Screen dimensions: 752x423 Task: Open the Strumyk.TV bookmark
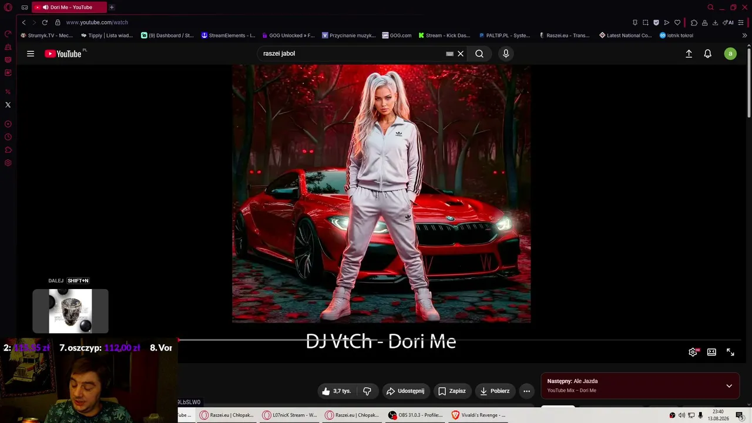tap(46, 35)
